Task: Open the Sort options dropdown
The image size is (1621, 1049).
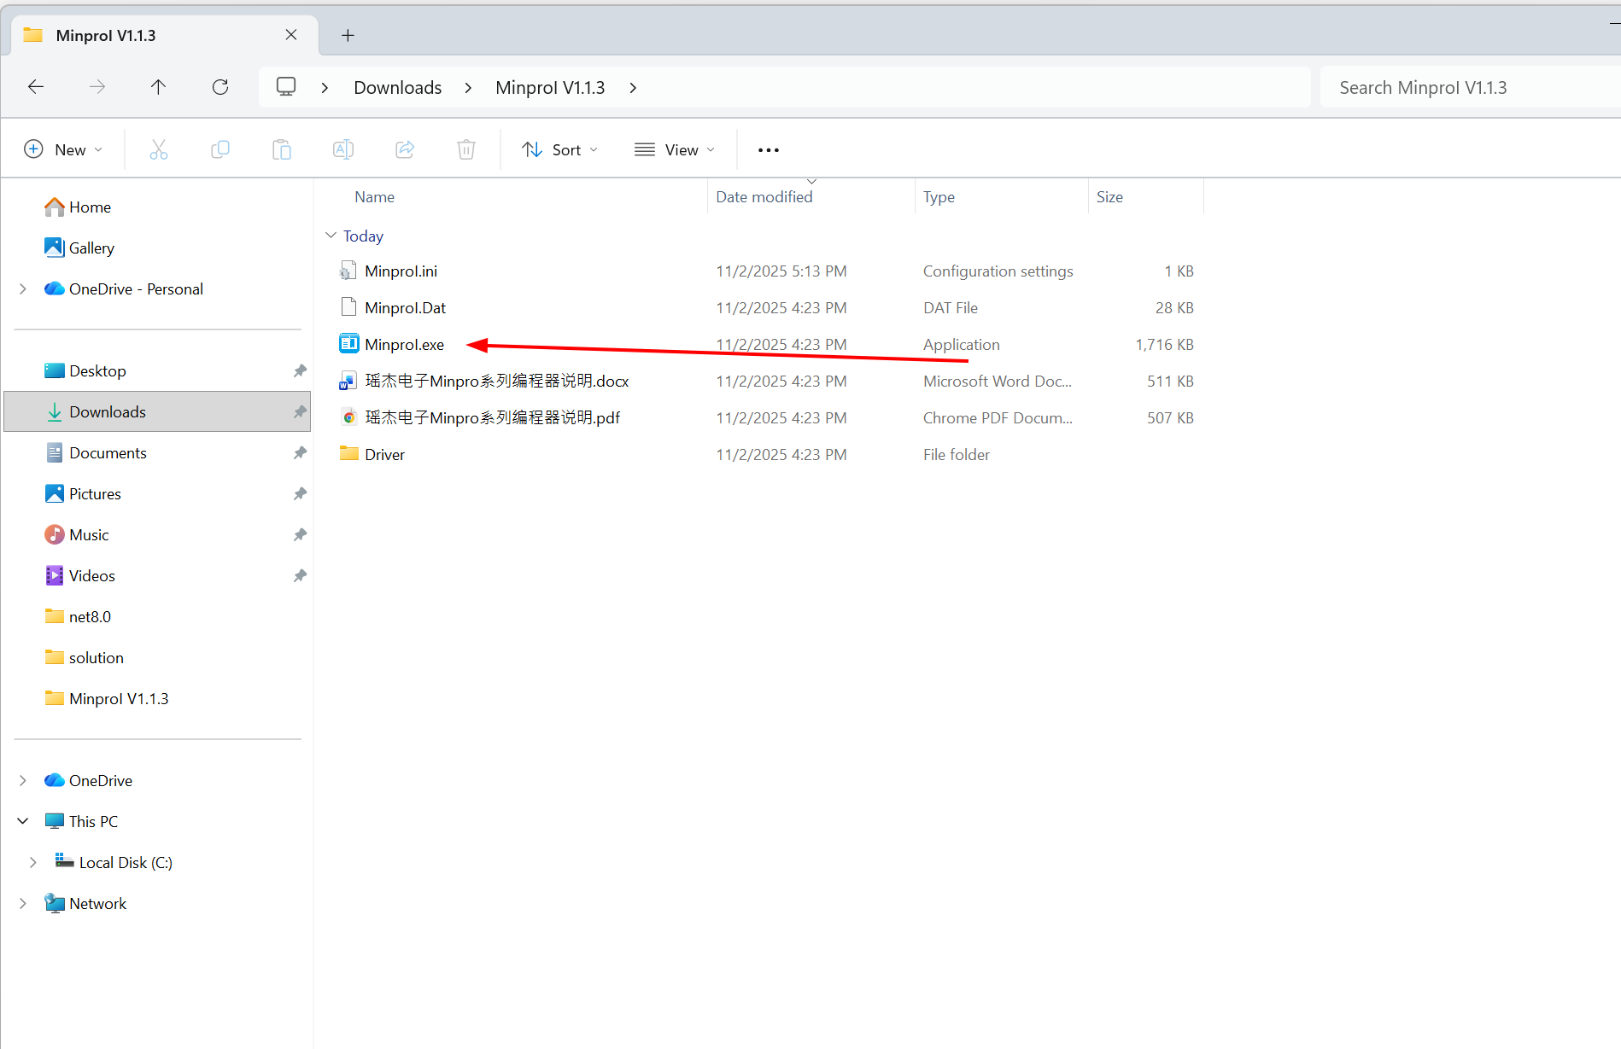Action: (560, 150)
